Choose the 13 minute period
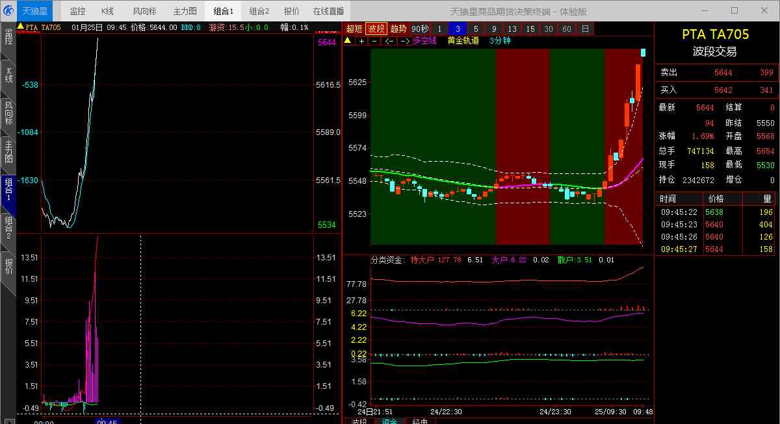The width and height of the screenshot is (780, 424). tap(512, 29)
